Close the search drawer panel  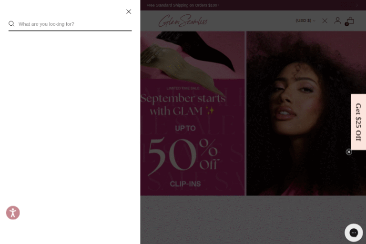129,11
